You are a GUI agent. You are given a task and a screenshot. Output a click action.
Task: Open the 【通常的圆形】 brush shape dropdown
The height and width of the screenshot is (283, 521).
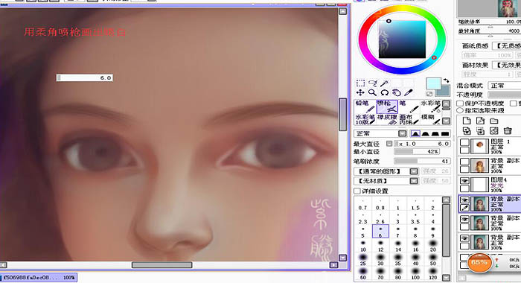coord(414,171)
